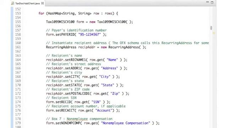Screen dimensions: 227x128
Task: Click the "City" string literal
Action: [x=105, y=77]
